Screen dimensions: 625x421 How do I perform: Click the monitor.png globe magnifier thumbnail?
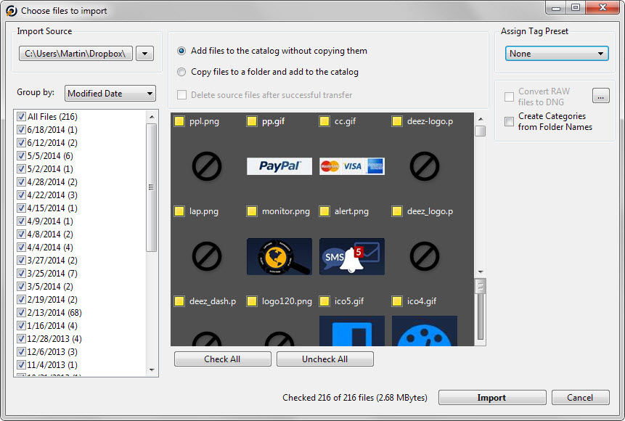pos(279,256)
